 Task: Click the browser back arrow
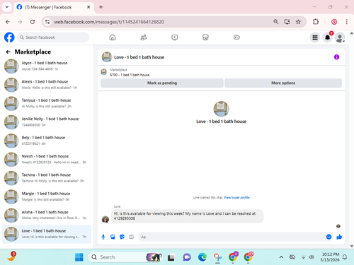tap(8, 22)
